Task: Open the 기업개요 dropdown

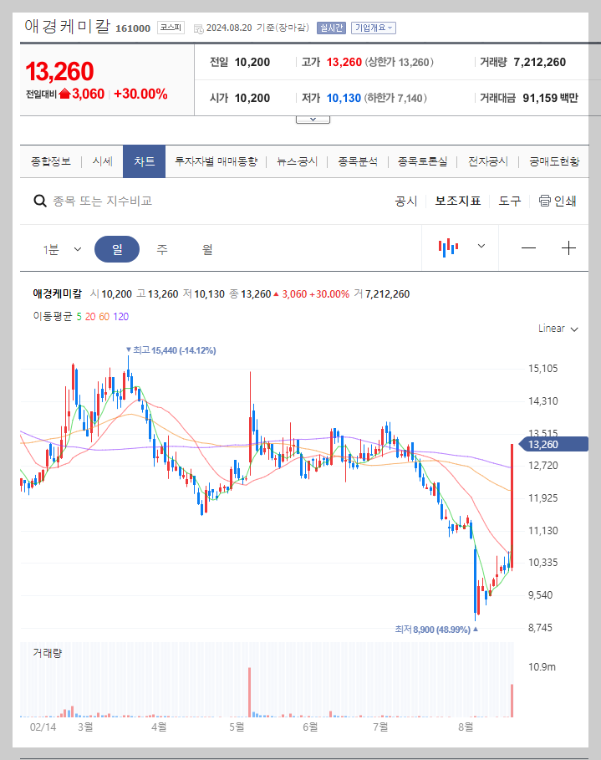Action: [x=373, y=26]
